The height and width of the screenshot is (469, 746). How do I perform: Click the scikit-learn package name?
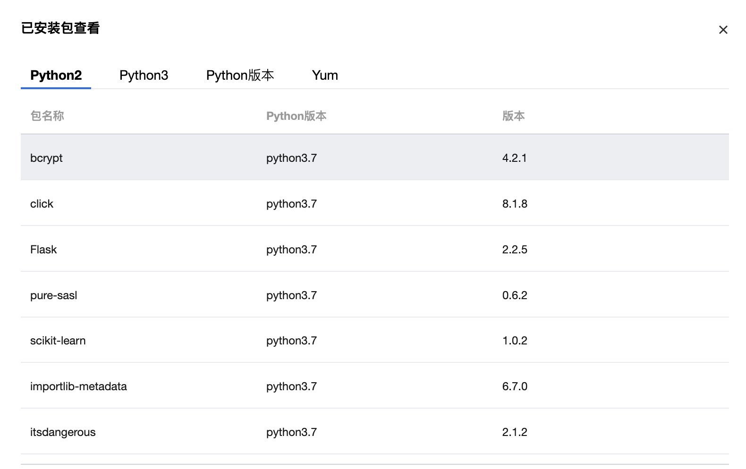[58, 341]
